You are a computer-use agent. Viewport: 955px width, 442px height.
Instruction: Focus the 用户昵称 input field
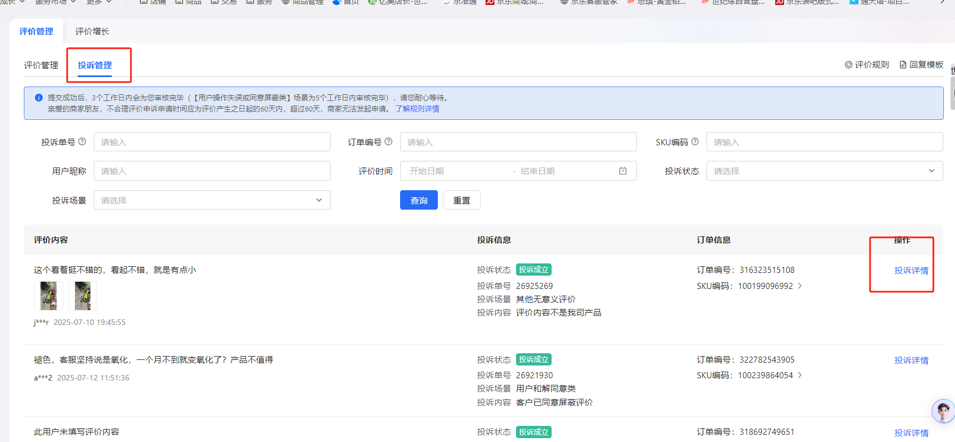[x=212, y=171]
